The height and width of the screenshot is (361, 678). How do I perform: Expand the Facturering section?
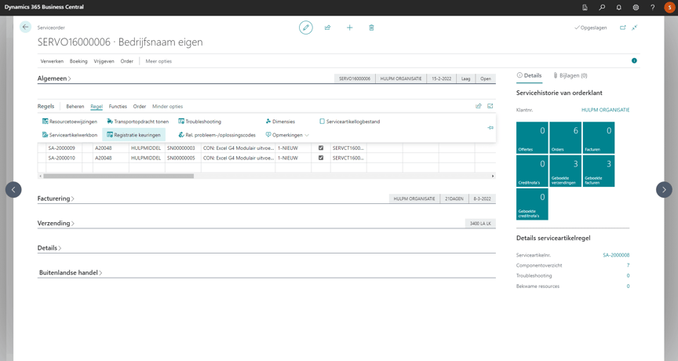point(56,199)
